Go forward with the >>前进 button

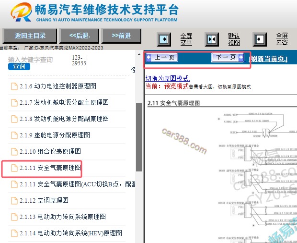click(121, 36)
